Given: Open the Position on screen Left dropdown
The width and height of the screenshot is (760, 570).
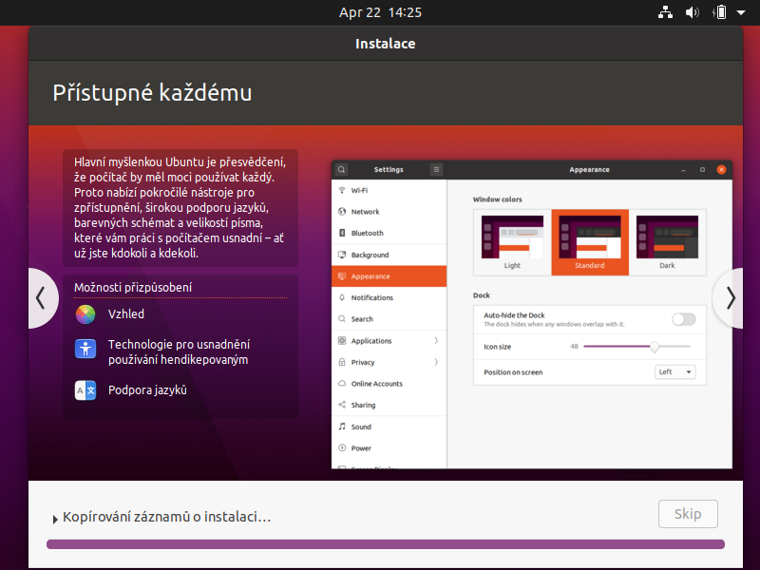Looking at the screenshot, I should point(675,372).
